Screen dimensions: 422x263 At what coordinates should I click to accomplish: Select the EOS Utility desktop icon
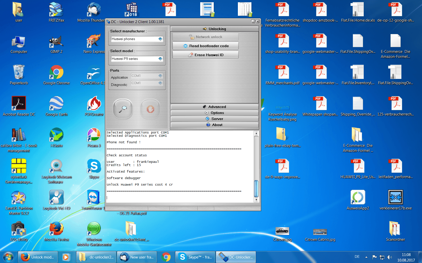pyautogui.click(x=19, y=232)
